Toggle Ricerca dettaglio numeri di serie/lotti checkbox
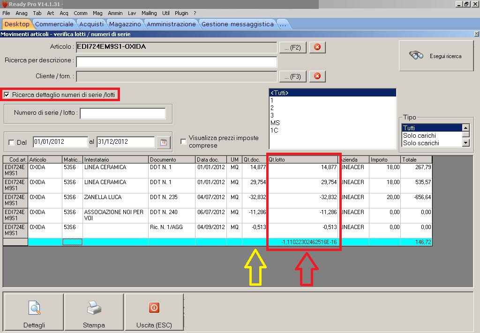This screenshot has height=333, width=480. [7, 95]
